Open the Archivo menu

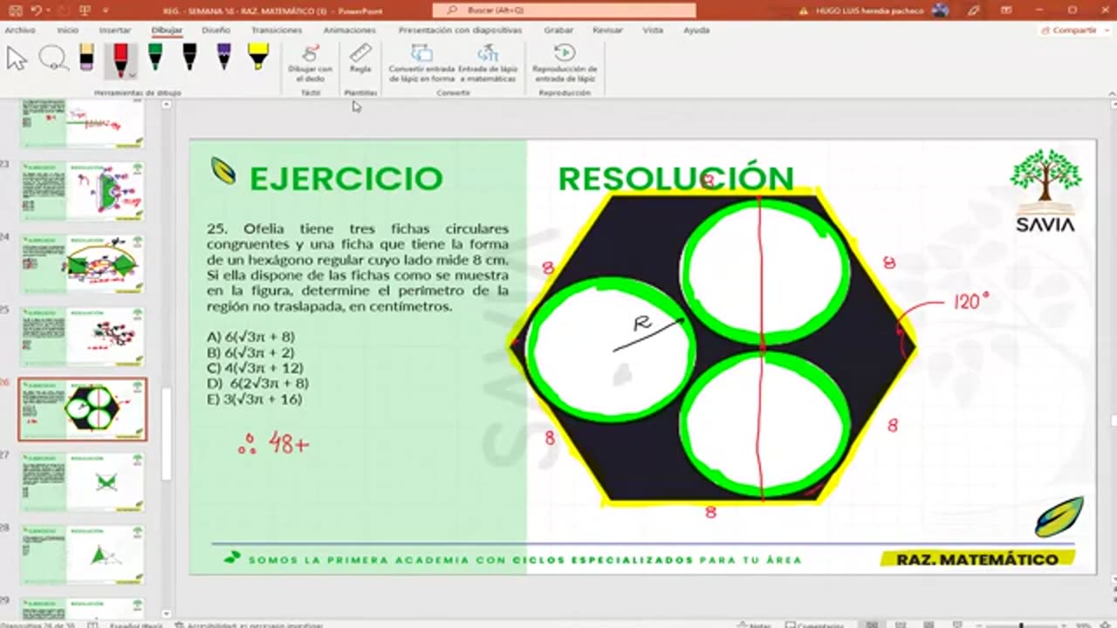coord(20,30)
